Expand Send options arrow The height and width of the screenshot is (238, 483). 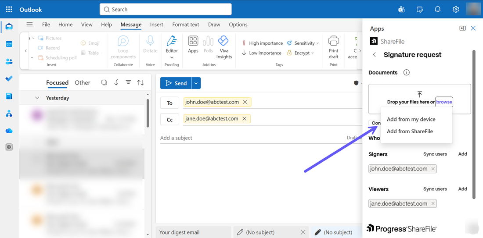[x=196, y=83]
